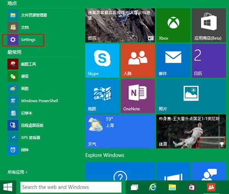Open the Mail (邮件) tile
Screen dimensions: 229x194
coord(173,61)
